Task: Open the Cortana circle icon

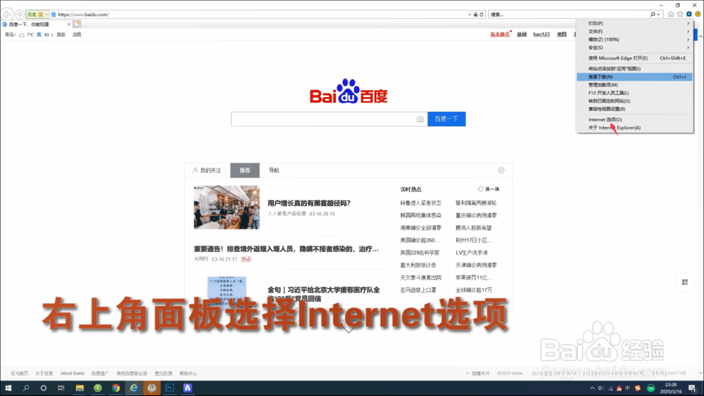Action: [x=44, y=388]
